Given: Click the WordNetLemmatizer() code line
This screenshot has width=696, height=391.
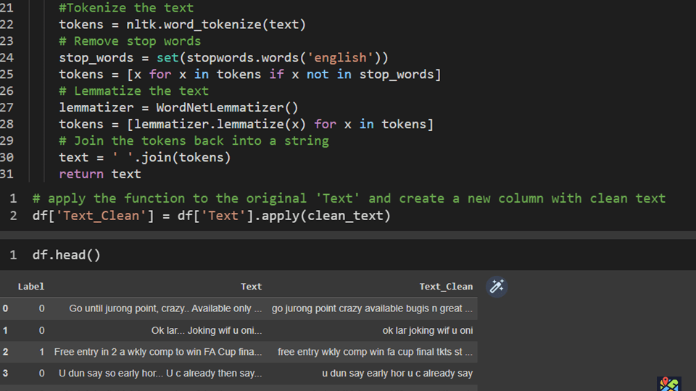Looking at the screenshot, I should [178, 107].
